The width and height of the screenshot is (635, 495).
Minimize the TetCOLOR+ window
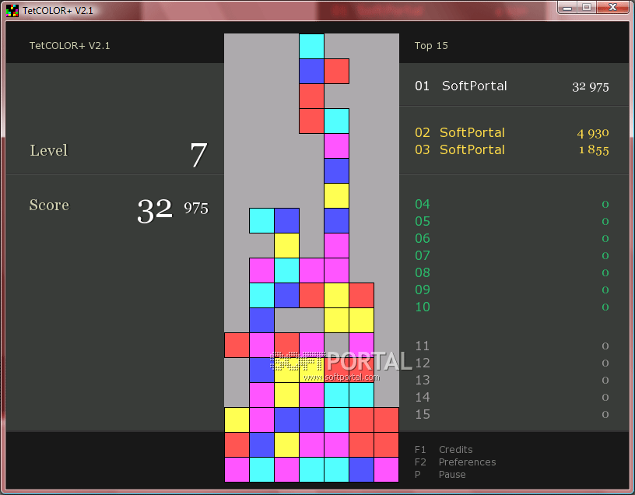click(567, 7)
